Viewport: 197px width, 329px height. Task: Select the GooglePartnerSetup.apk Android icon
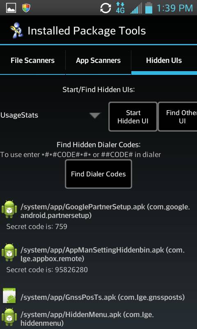(9, 209)
